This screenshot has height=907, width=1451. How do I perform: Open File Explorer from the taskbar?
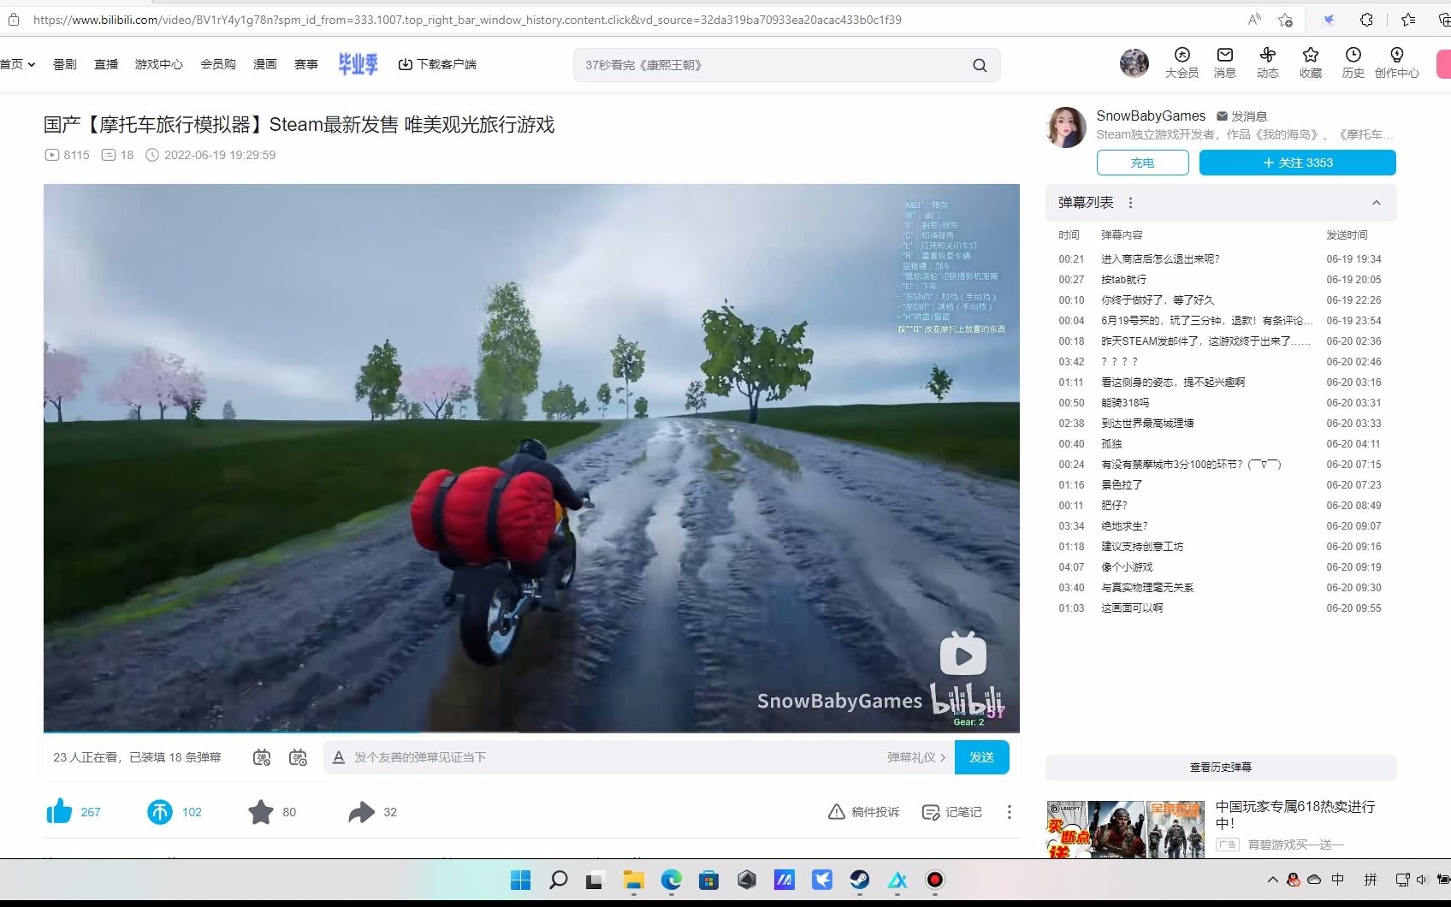tap(633, 880)
